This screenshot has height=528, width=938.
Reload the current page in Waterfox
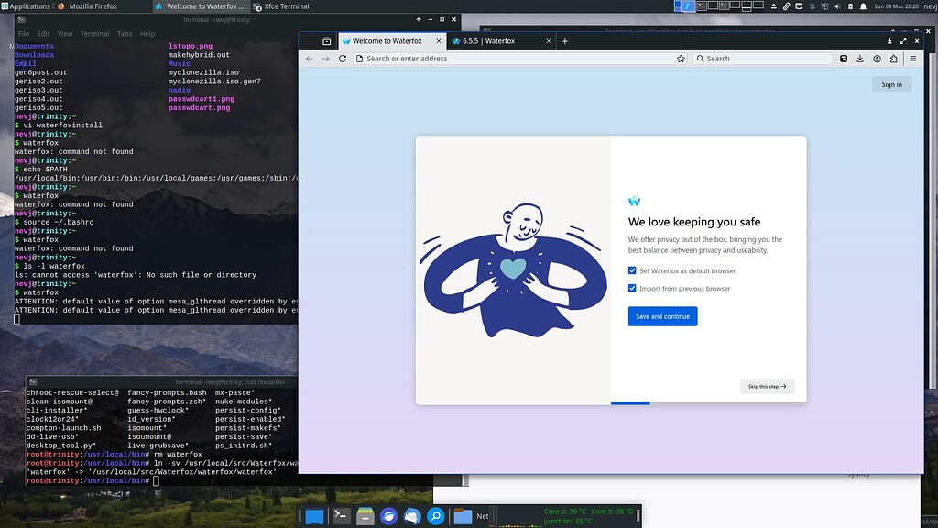[342, 58]
